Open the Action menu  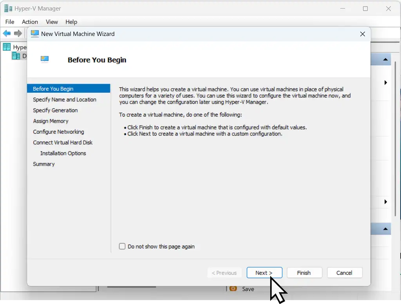pyautogui.click(x=30, y=22)
